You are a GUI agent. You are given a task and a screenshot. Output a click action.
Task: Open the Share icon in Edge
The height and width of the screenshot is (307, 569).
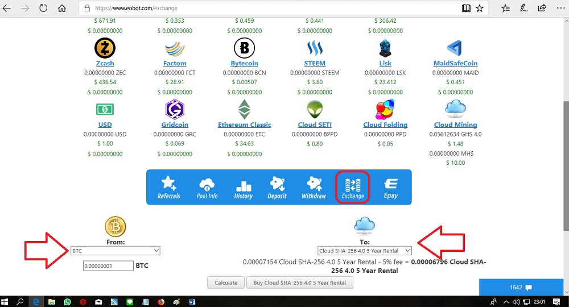pyautogui.click(x=542, y=7)
